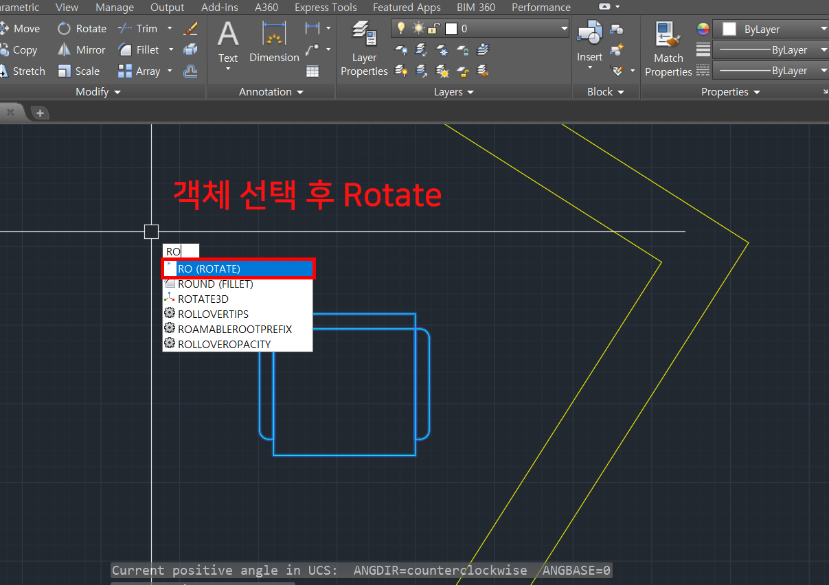Toggle layer 0 lock padlock icon
Screen dimensions: 829x585
(434, 28)
